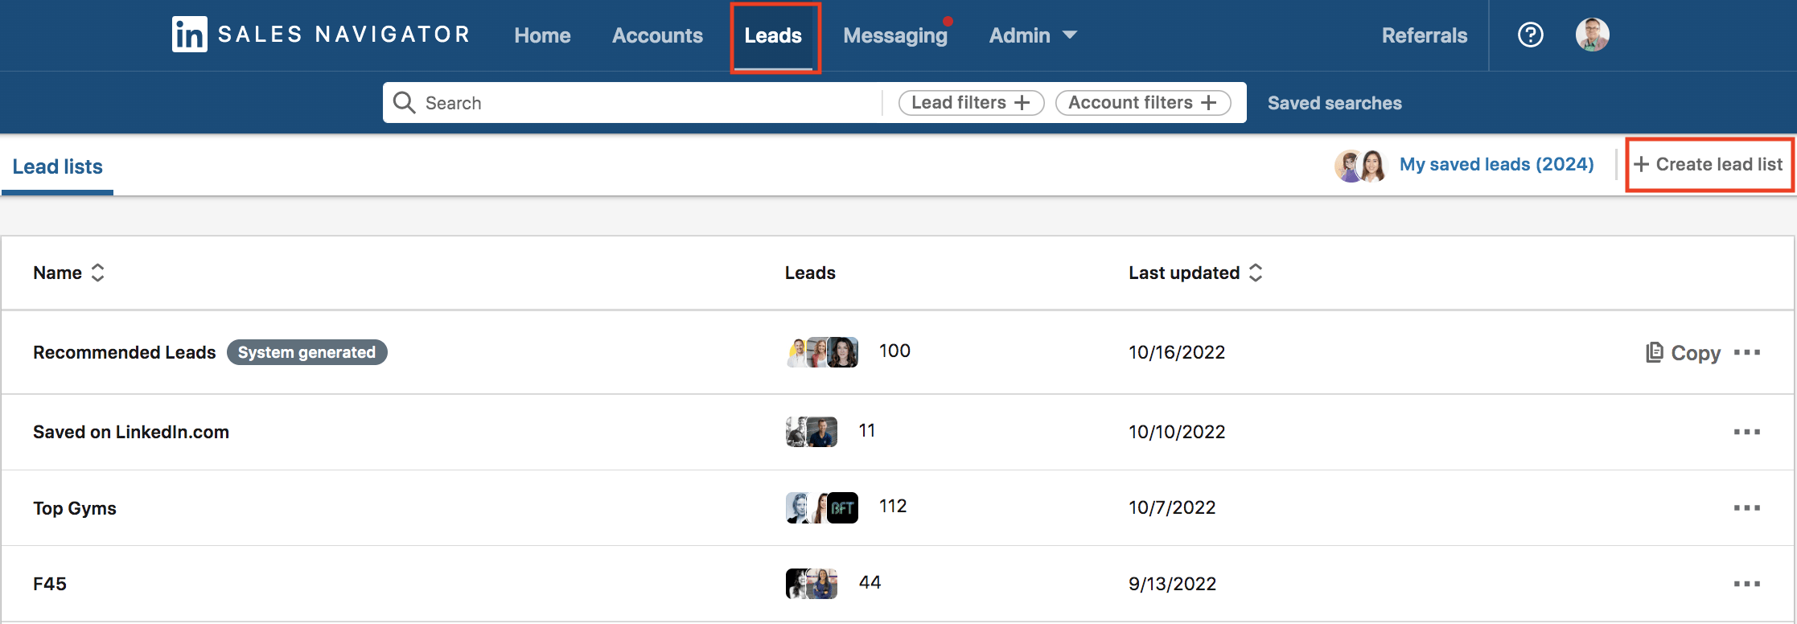This screenshot has width=1797, height=624.
Task: Click the 100 leads count
Action: [894, 351]
